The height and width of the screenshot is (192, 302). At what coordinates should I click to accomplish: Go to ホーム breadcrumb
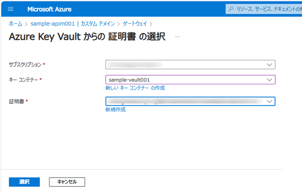tap(15, 24)
